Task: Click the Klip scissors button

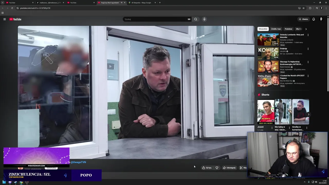Action: [243, 168]
